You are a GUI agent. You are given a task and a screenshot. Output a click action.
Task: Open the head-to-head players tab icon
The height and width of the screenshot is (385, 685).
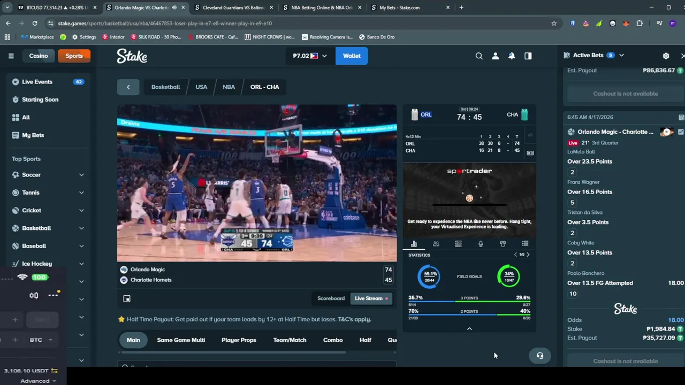tap(436, 244)
